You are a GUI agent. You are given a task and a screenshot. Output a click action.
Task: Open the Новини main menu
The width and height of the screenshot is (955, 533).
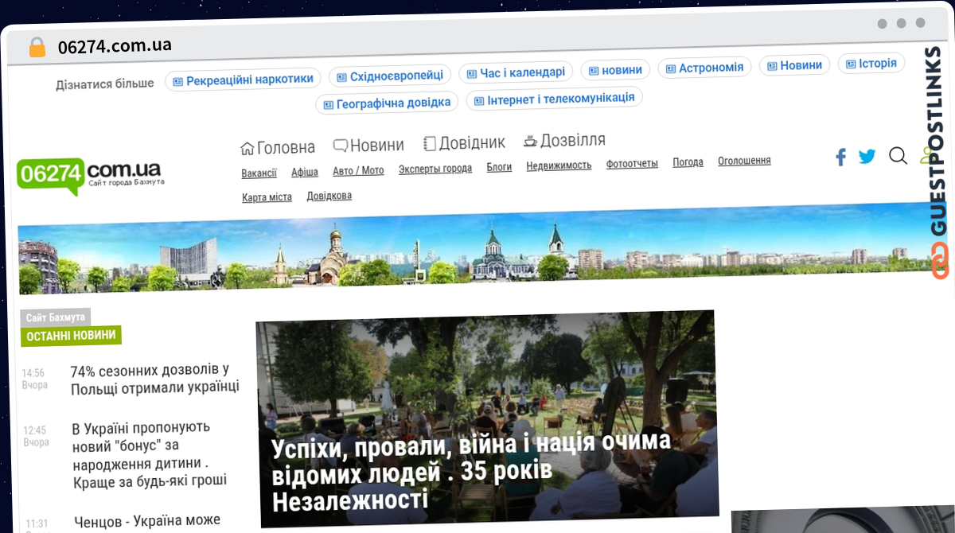pyautogui.click(x=368, y=145)
